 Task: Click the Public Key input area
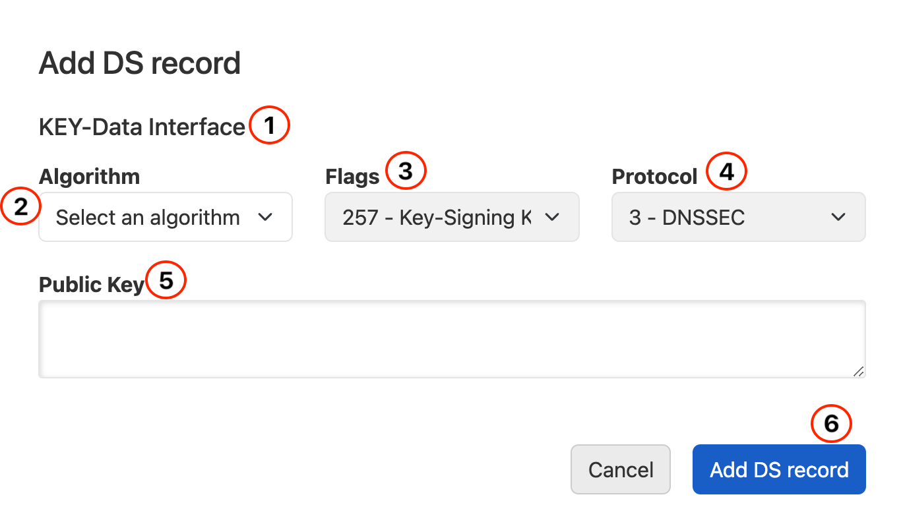coord(452,338)
